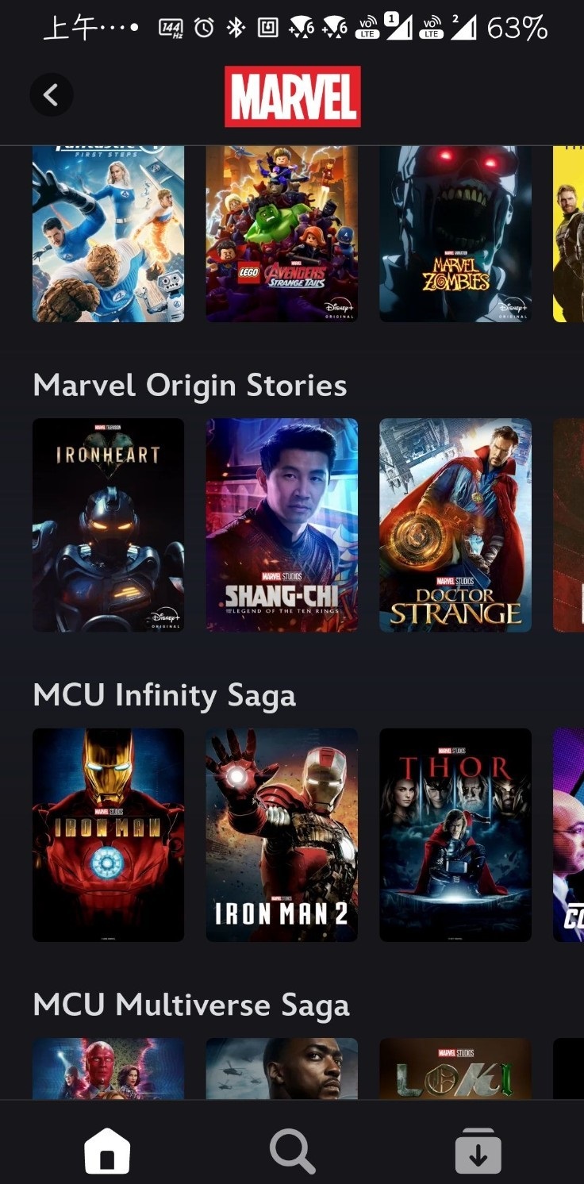Open the Iron Man 2 poster
This screenshot has height=1184, width=584.
[x=282, y=835]
